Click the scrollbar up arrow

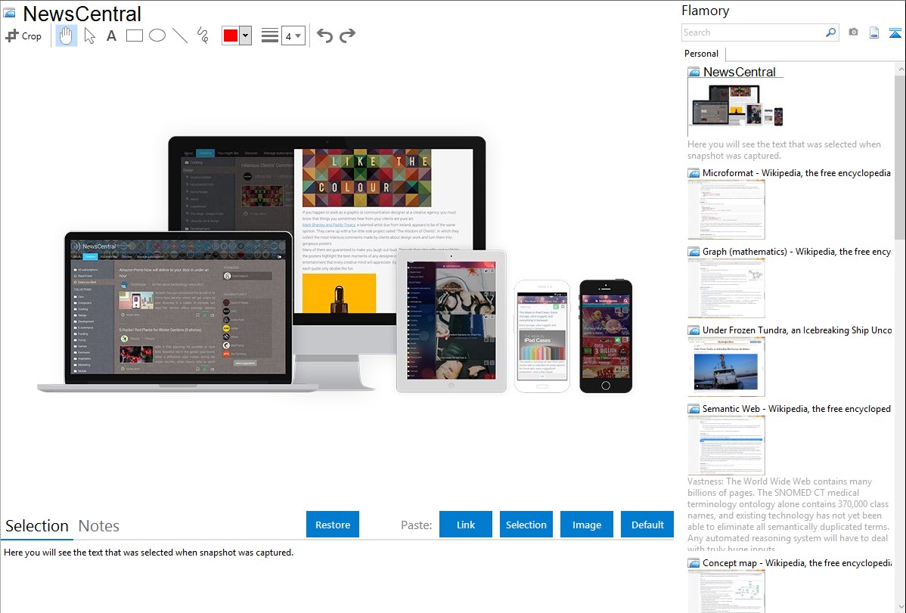[900, 68]
